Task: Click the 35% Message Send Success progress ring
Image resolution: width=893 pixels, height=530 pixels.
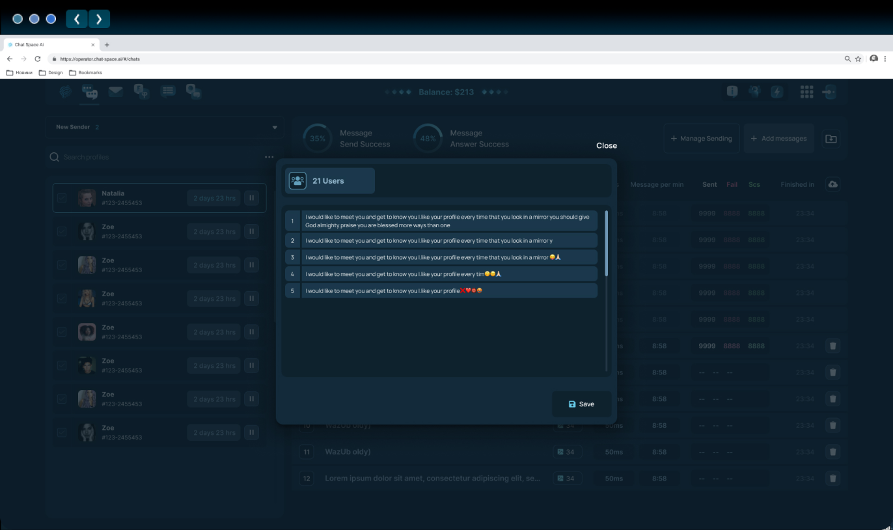Action: click(x=317, y=139)
